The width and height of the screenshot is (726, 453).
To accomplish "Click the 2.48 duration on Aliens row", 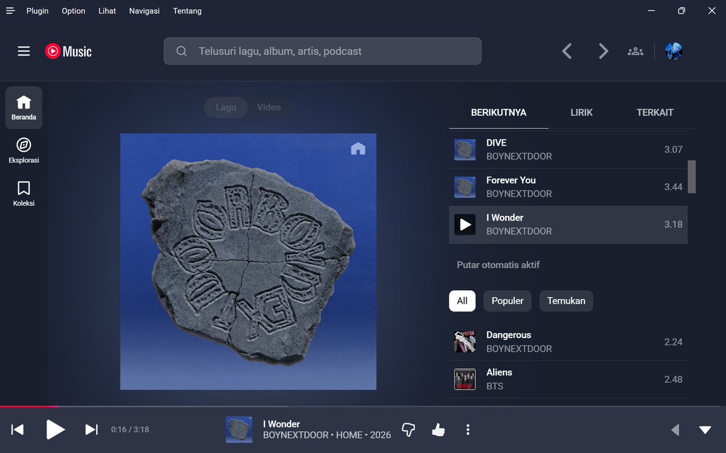I will 673,379.
